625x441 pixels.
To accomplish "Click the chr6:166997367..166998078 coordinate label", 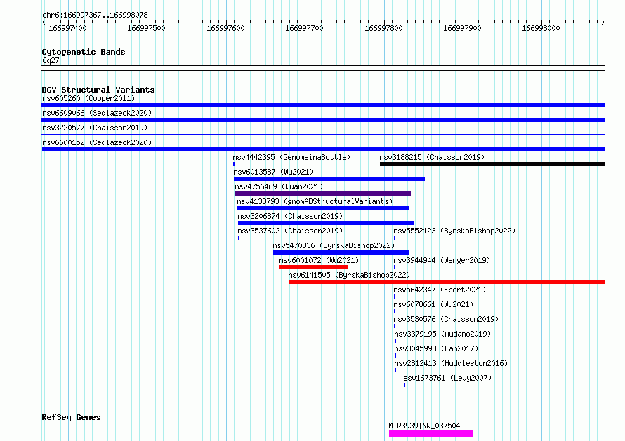I will tap(95, 15).
